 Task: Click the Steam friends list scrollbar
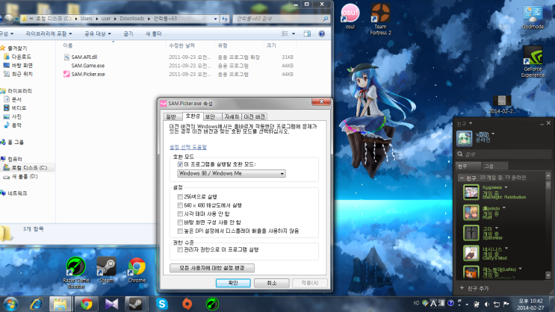(548, 225)
